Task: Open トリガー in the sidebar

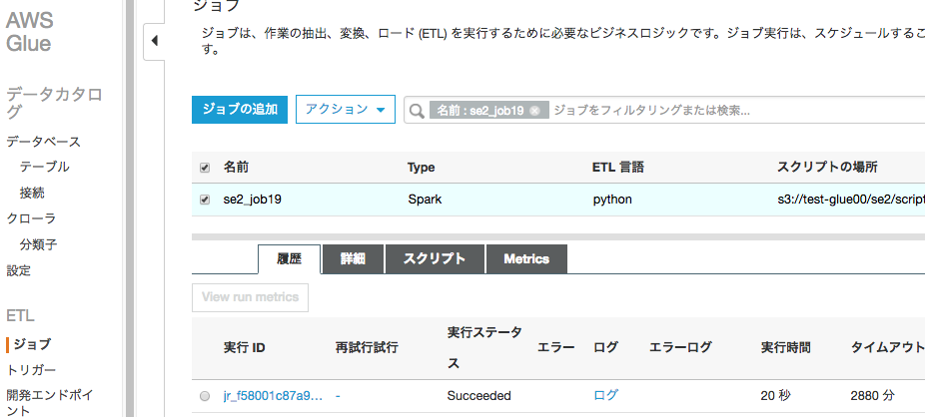Action: pyautogui.click(x=31, y=370)
